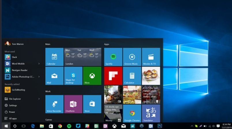The height and width of the screenshot is (129, 232).
Task: Open volume control in system tray
Action: (214, 126)
